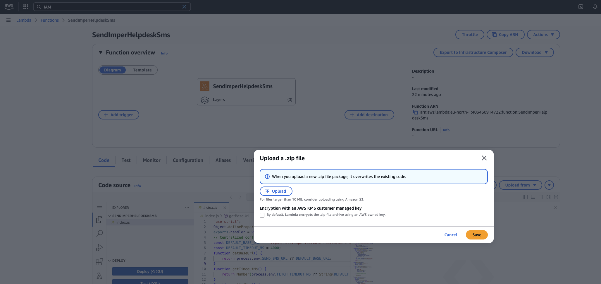This screenshot has height=284, width=601.
Task: Close the Upload a .zip file dialog
Action: click(x=484, y=158)
